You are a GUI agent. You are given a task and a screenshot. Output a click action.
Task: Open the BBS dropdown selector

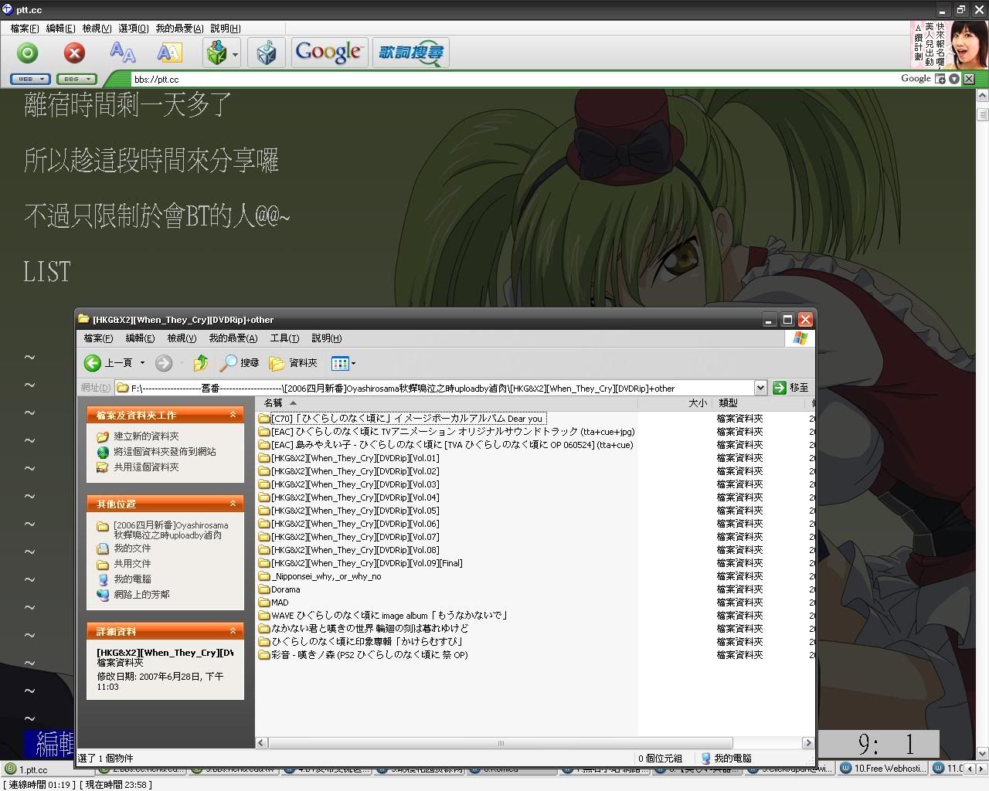[76, 79]
